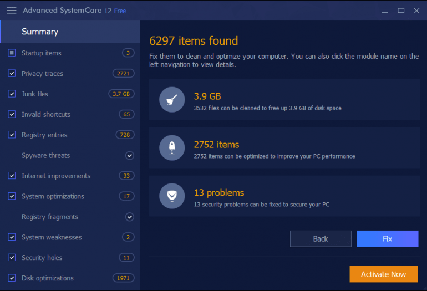Click the Registry entries count badge 728

[x=125, y=135]
